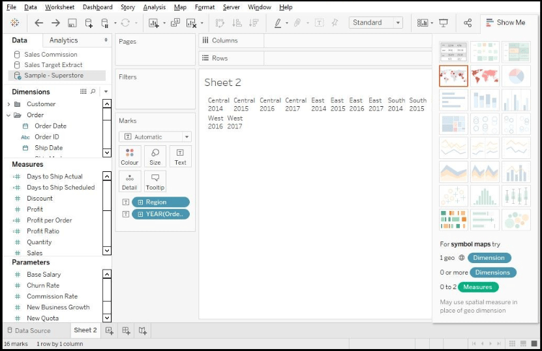
Task: Open the Analysis menu
Action: tap(154, 7)
